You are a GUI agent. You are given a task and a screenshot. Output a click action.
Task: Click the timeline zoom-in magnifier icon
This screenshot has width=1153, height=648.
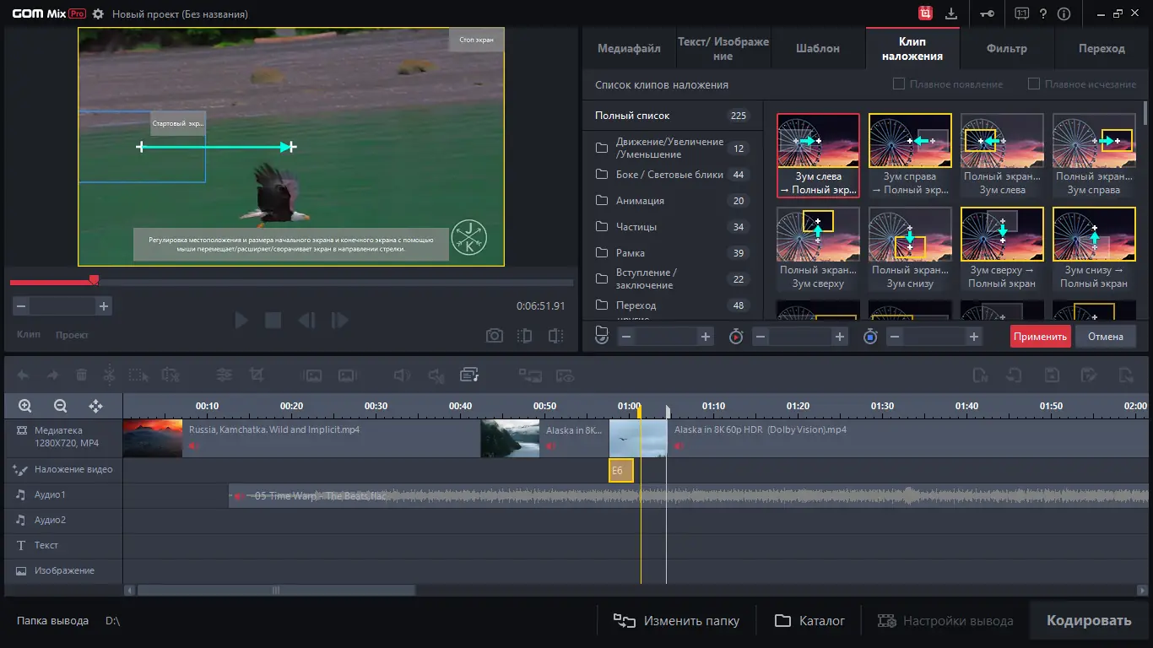coord(25,406)
